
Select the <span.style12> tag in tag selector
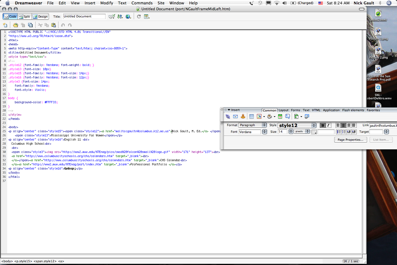click(45, 261)
